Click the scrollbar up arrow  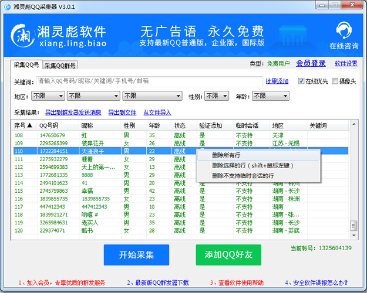click(x=353, y=124)
